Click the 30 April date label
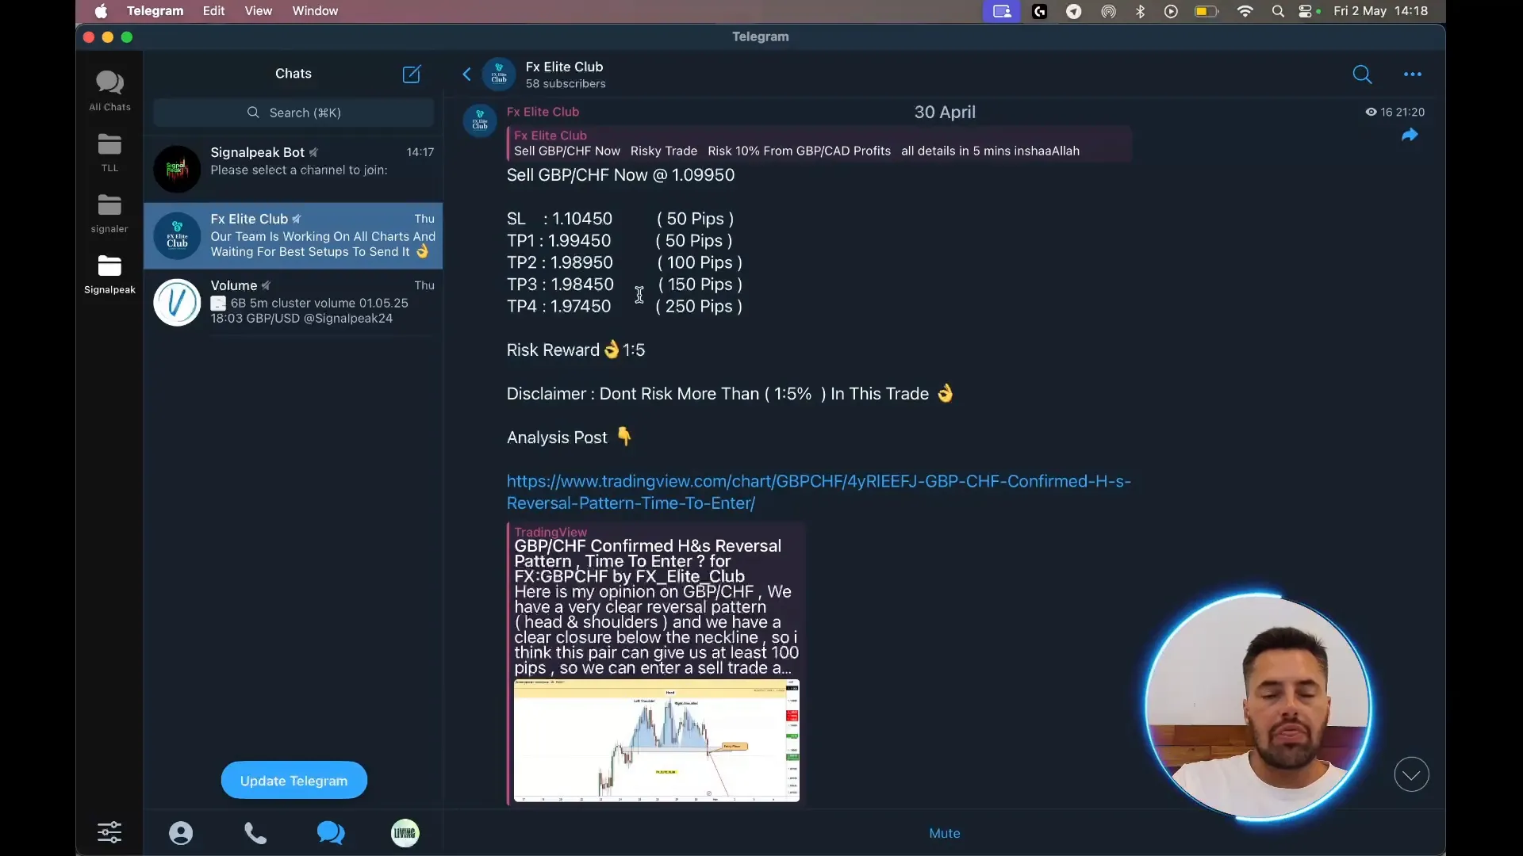Viewport: 1523px width, 856px height. coord(945,112)
